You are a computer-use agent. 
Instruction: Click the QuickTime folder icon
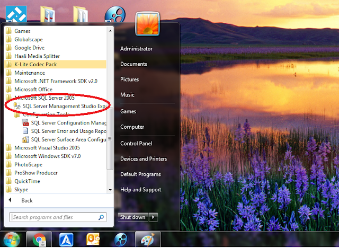pyautogui.click(x=8, y=181)
